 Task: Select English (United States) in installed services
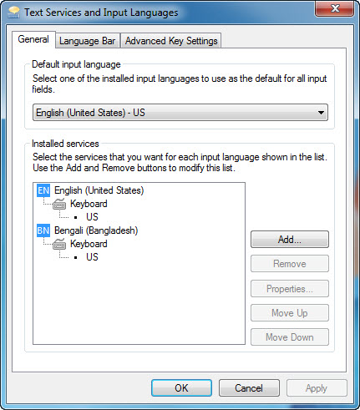click(99, 190)
